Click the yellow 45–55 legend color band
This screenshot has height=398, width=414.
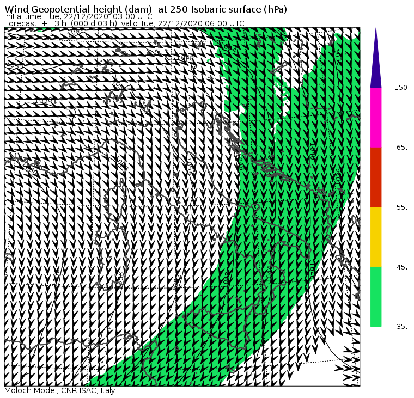(376, 237)
